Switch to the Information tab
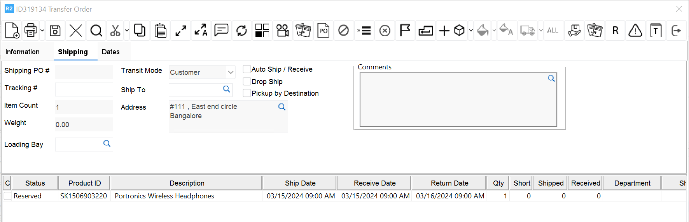 pos(23,52)
